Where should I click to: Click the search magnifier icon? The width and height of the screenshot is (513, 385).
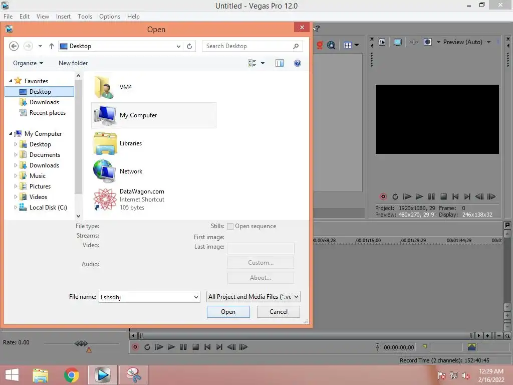[296, 46]
